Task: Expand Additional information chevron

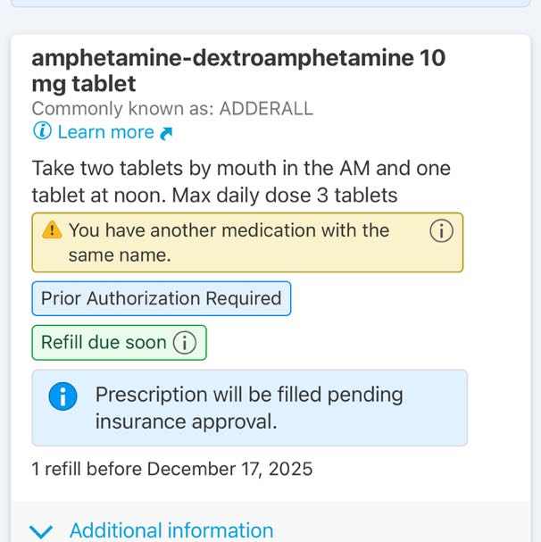Action: (41, 531)
